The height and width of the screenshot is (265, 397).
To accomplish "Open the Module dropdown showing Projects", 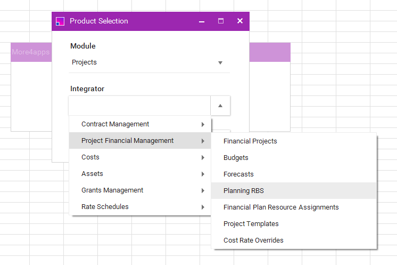I will coord(150,62).
